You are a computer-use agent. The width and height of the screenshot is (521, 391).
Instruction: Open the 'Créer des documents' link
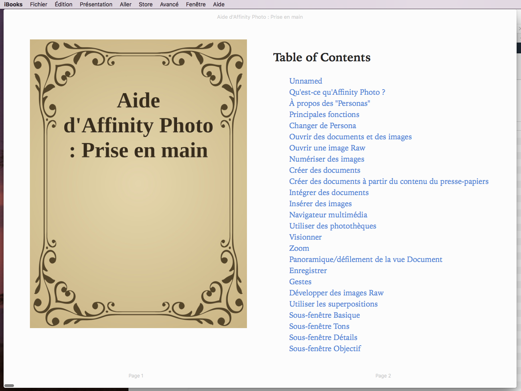coord(325,170)
